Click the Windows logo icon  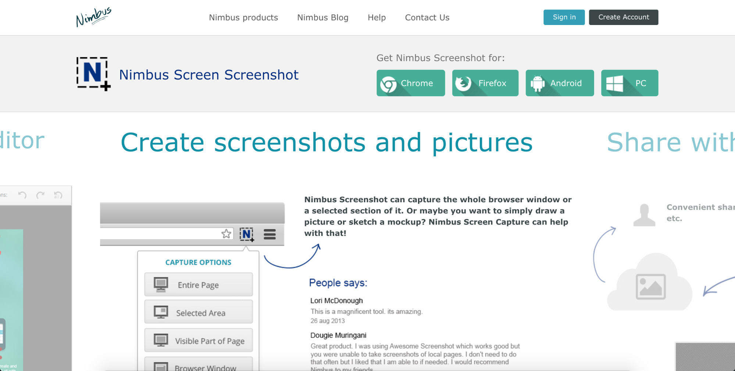coord(614,84)
